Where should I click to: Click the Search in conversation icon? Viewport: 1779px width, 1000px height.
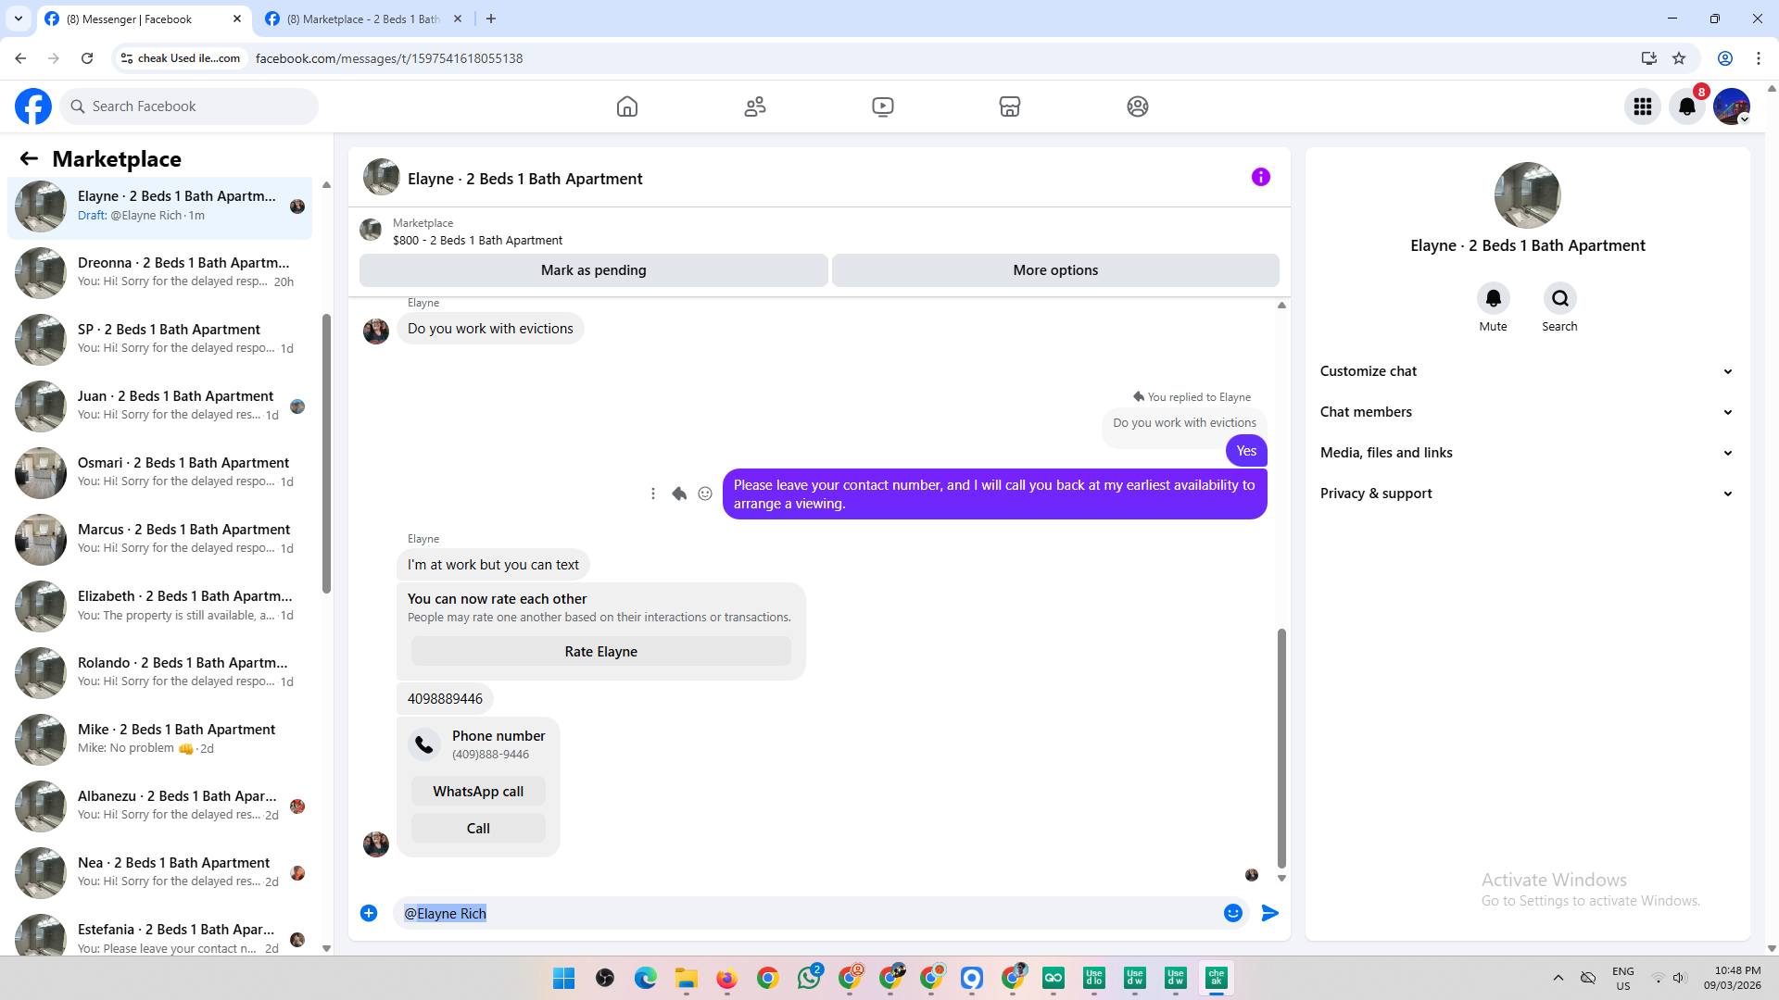click(x=1559, y=298)
